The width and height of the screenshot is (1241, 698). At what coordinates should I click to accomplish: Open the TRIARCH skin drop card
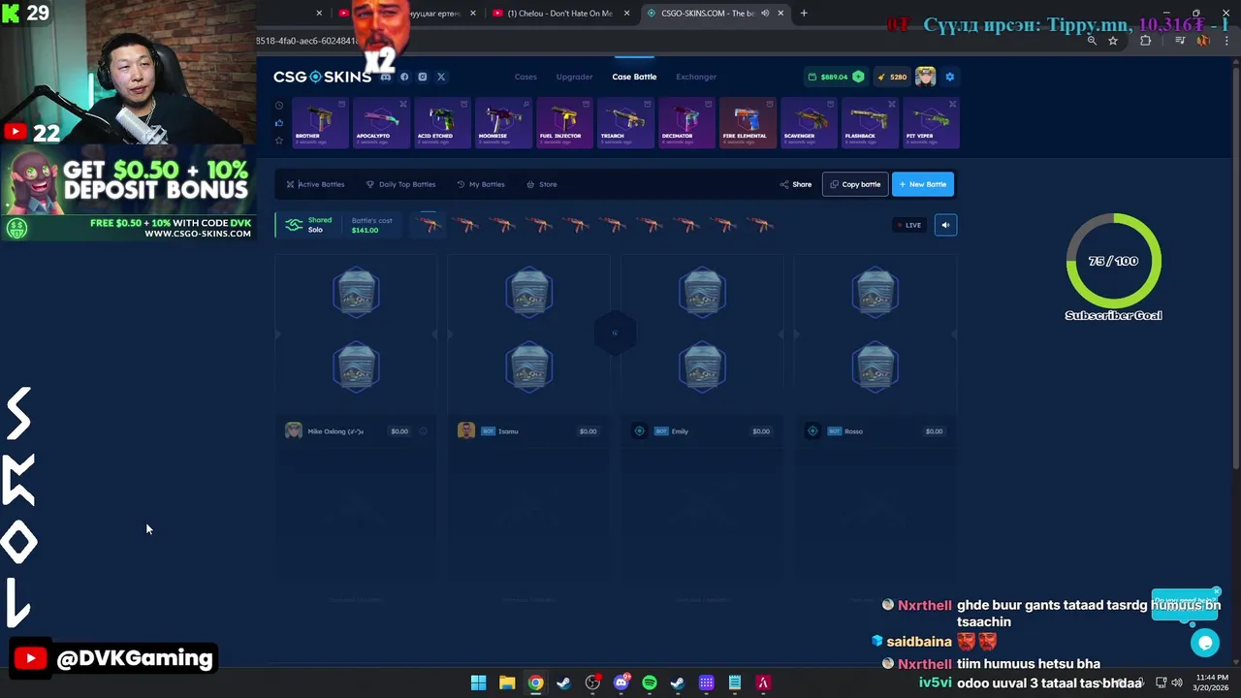pyautogui.click(x=625, y=123)
